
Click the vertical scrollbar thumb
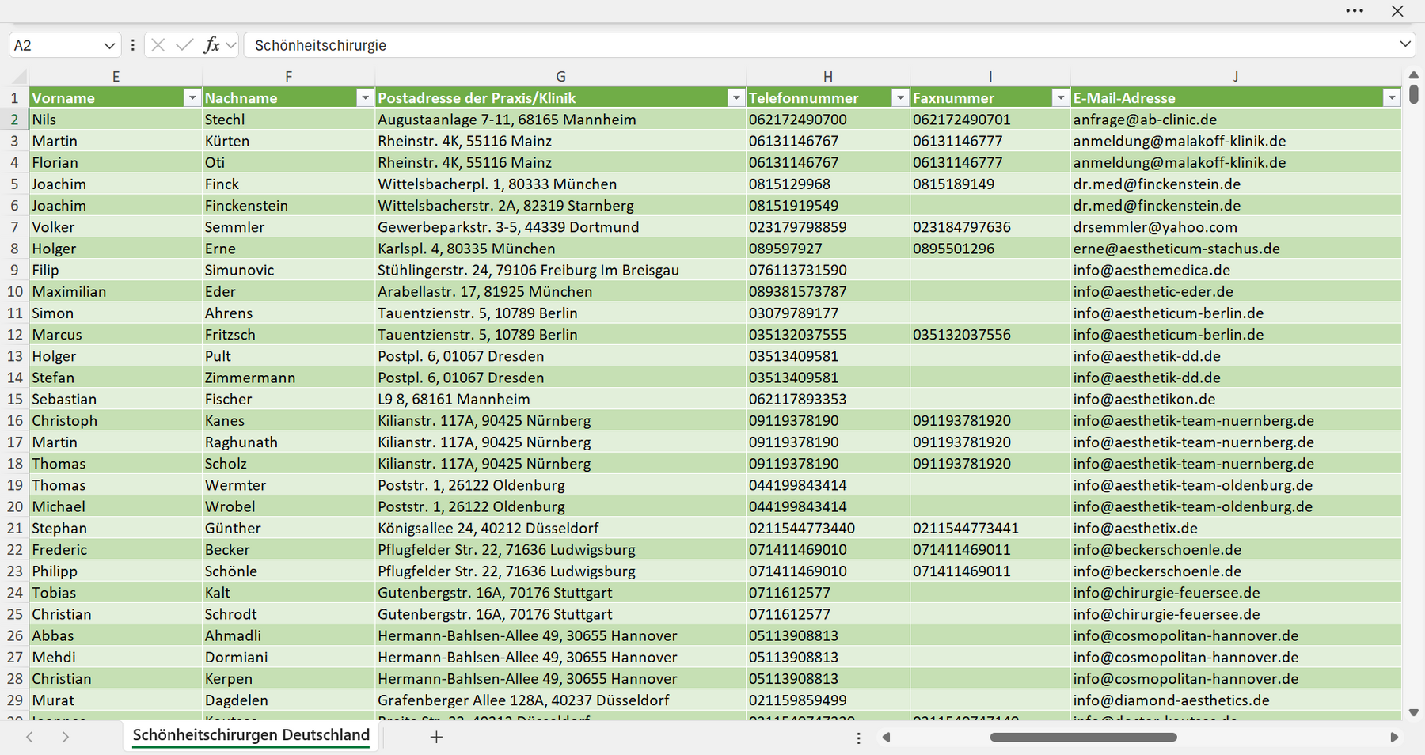(1414, 94)
